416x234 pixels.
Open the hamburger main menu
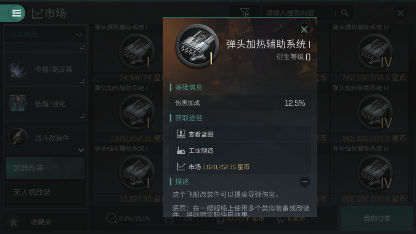pos(16,13)
